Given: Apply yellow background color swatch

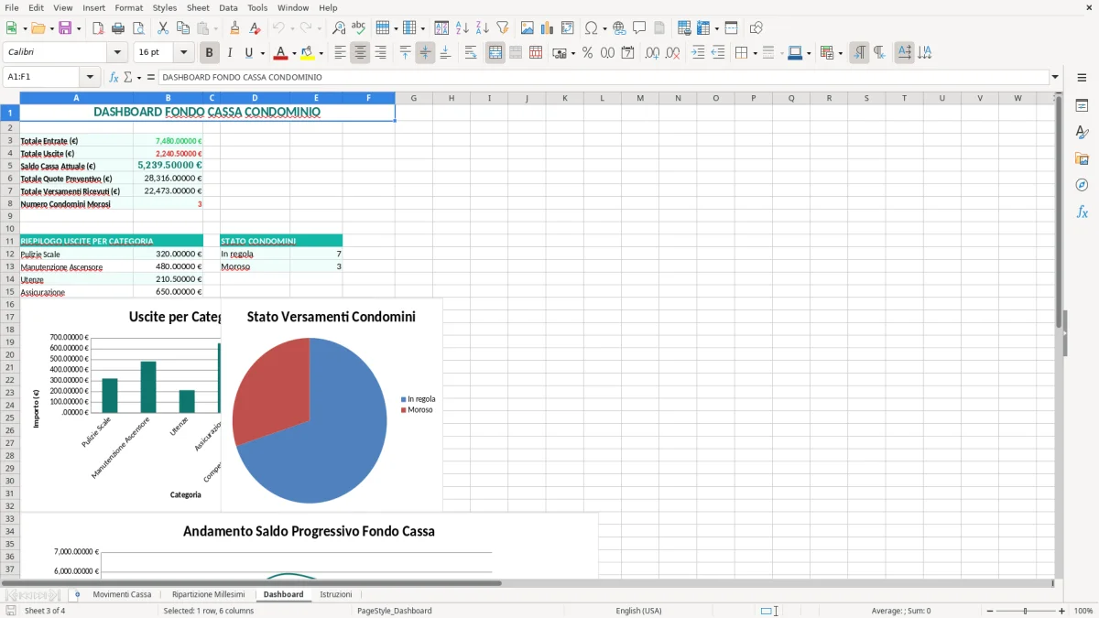Looking at the screenshot, I should [308, 53].
